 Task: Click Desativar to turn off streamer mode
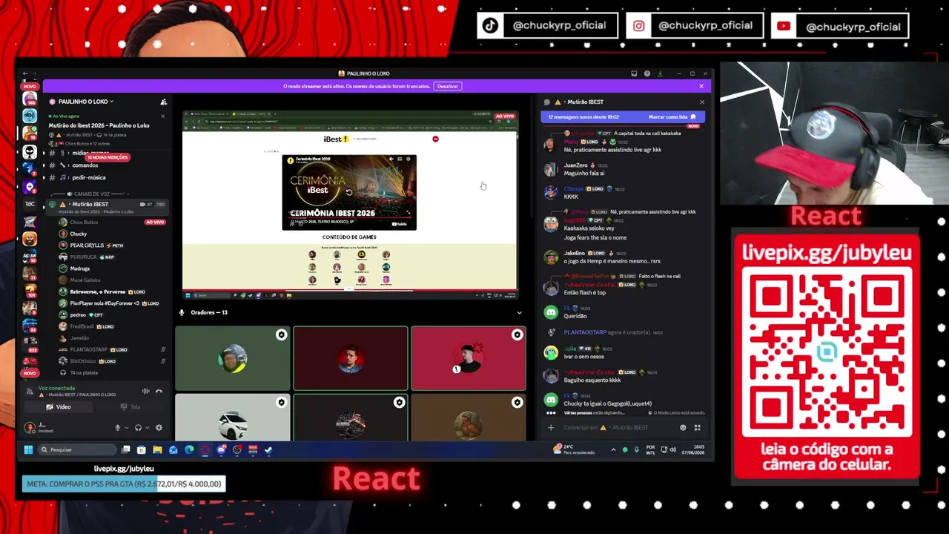448,86
